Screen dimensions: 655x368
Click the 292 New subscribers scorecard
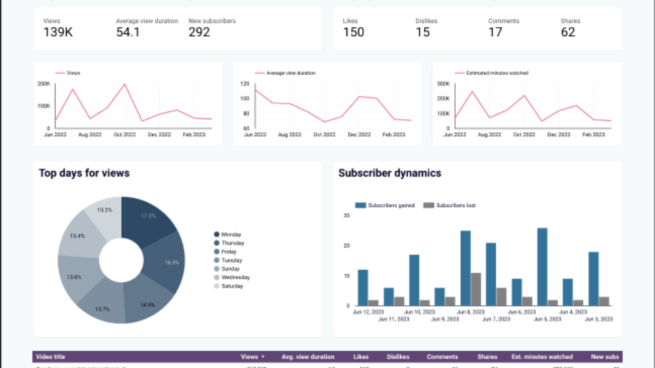click(199, 32)
